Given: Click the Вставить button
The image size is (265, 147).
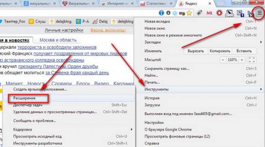Looking at the screenshot, I should (244, 51).
